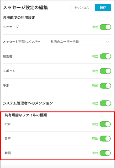Click the 有効 label beside 報告書

click(x=95, y=56)
